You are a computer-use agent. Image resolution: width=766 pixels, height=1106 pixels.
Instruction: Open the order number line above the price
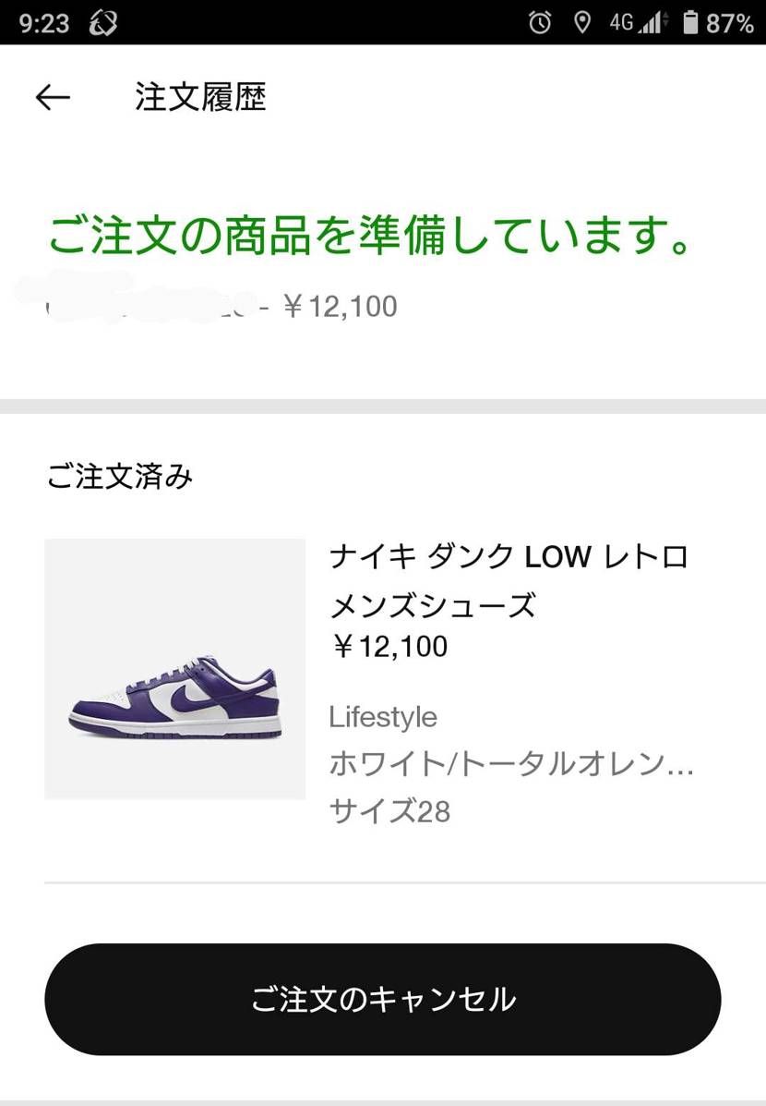click(221, 305)
